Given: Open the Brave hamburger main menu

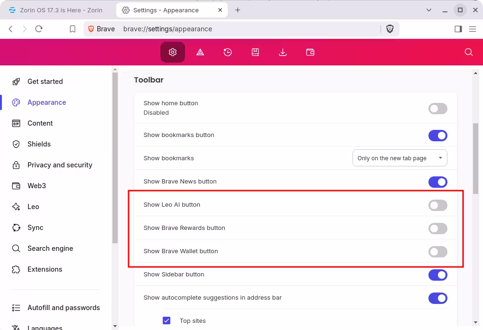Looking at the screenshot, I should (473, 29).
